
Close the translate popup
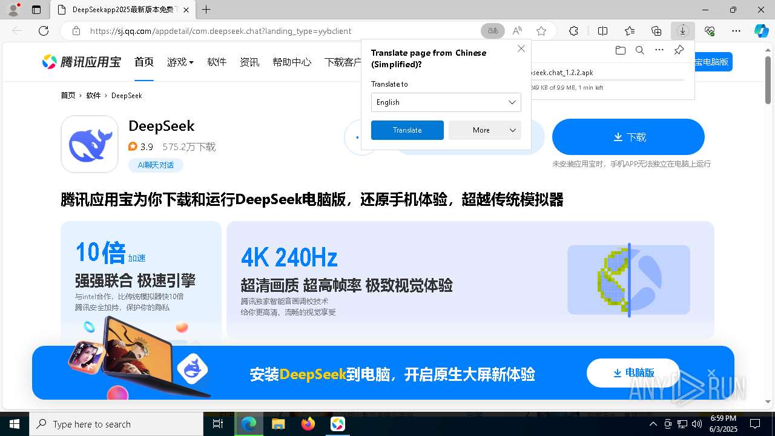[521, 48]
